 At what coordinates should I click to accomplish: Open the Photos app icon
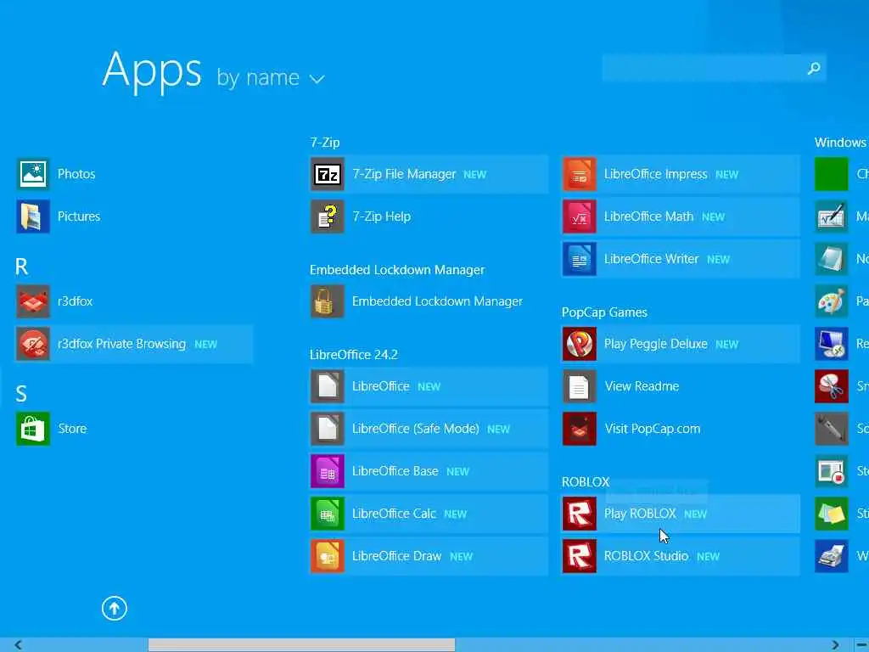pyautogui.click(x=33, y=174)
